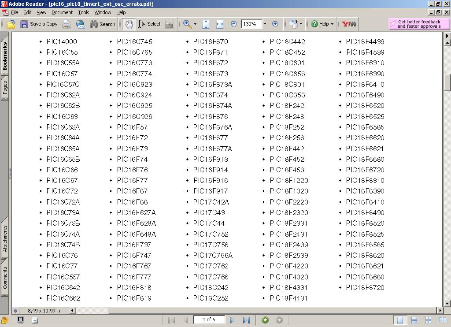
Task: Open the File menu
Action: pyautogui.click(x=15, y=12)
